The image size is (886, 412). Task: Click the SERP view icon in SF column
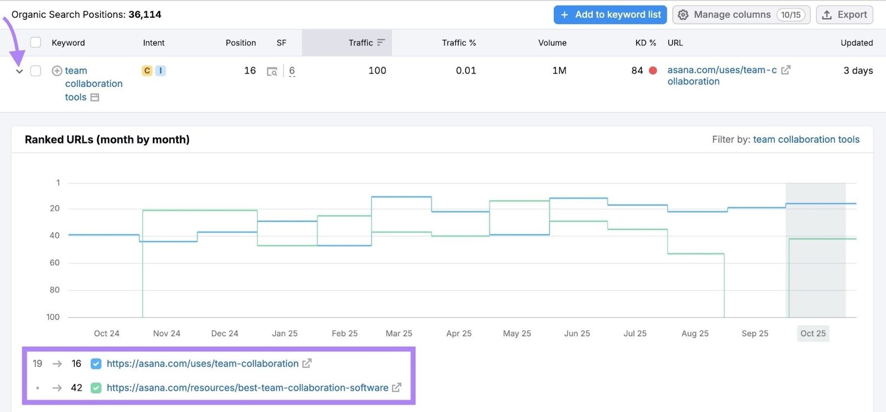pos(272,71)
